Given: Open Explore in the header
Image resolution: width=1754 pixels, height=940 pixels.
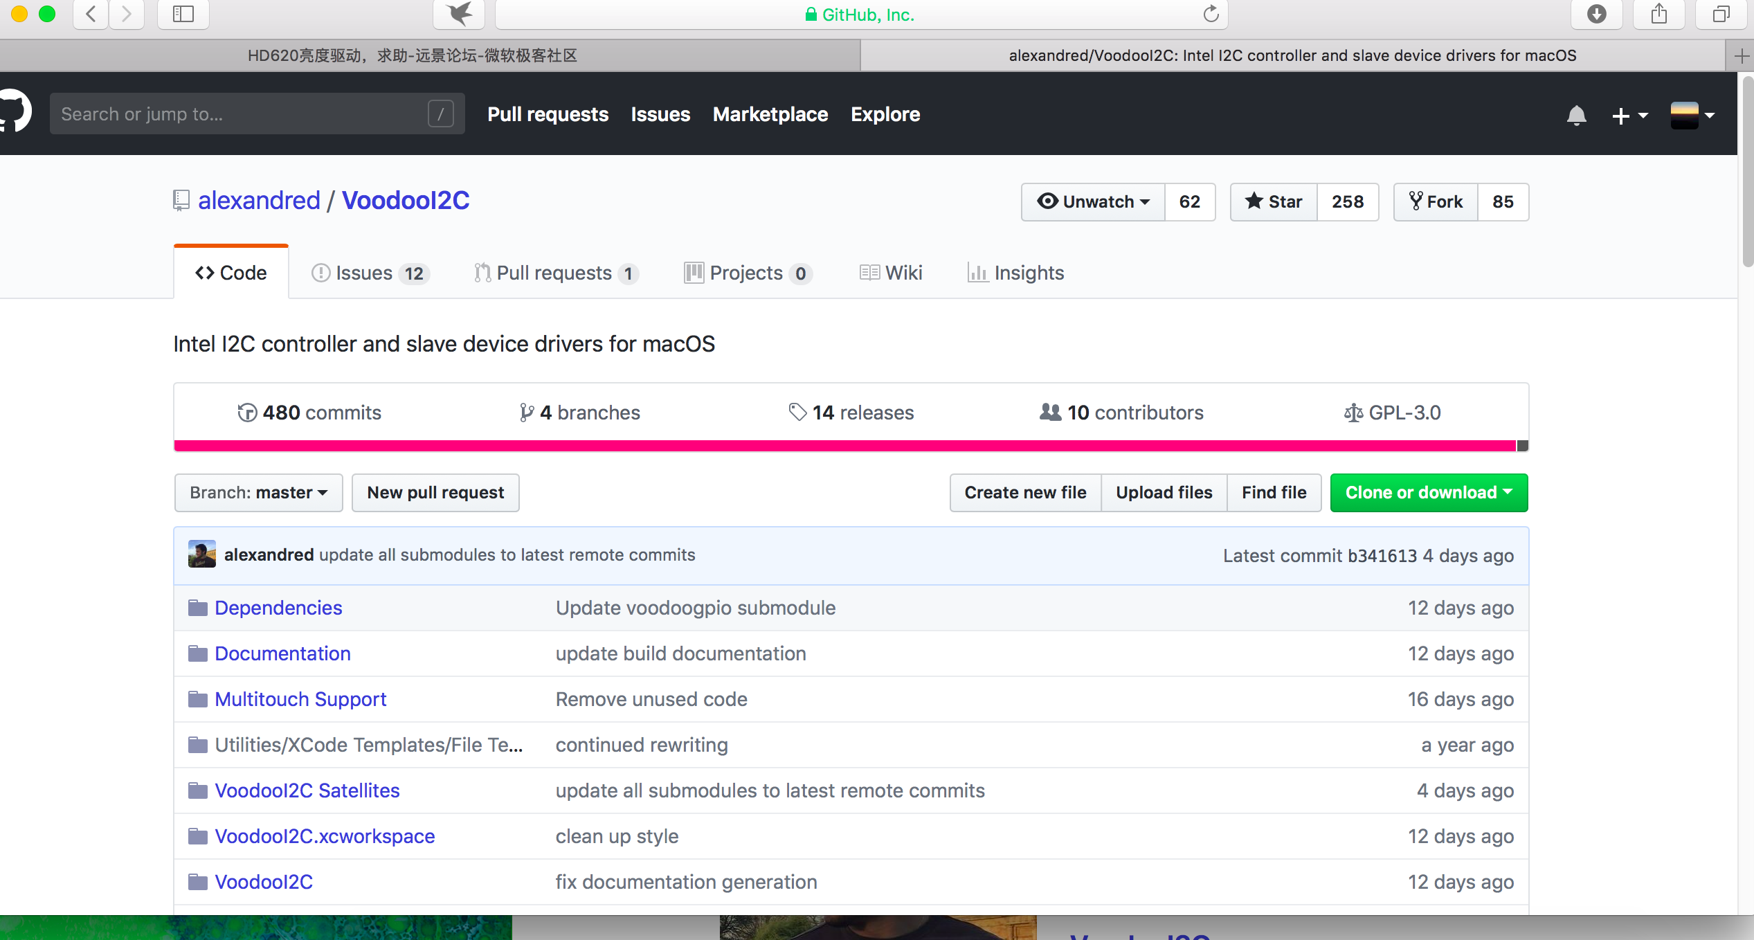Looking at the screenshot, I should click(885, 114).
